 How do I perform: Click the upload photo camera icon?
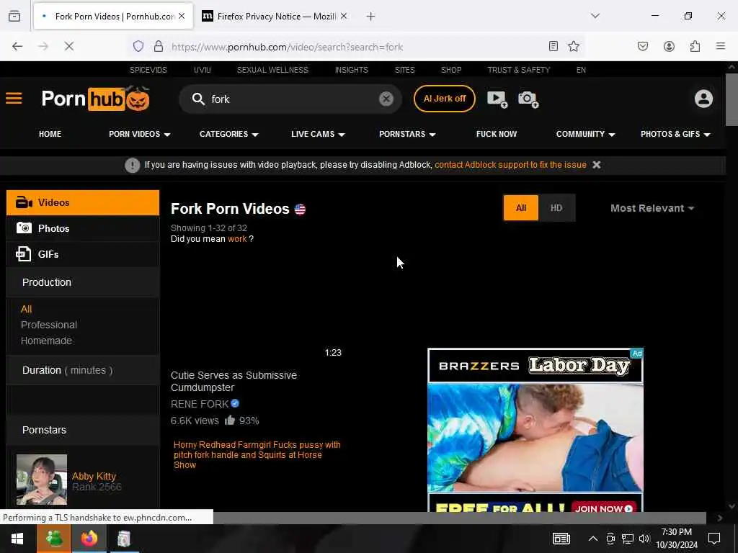click(528, 99)
